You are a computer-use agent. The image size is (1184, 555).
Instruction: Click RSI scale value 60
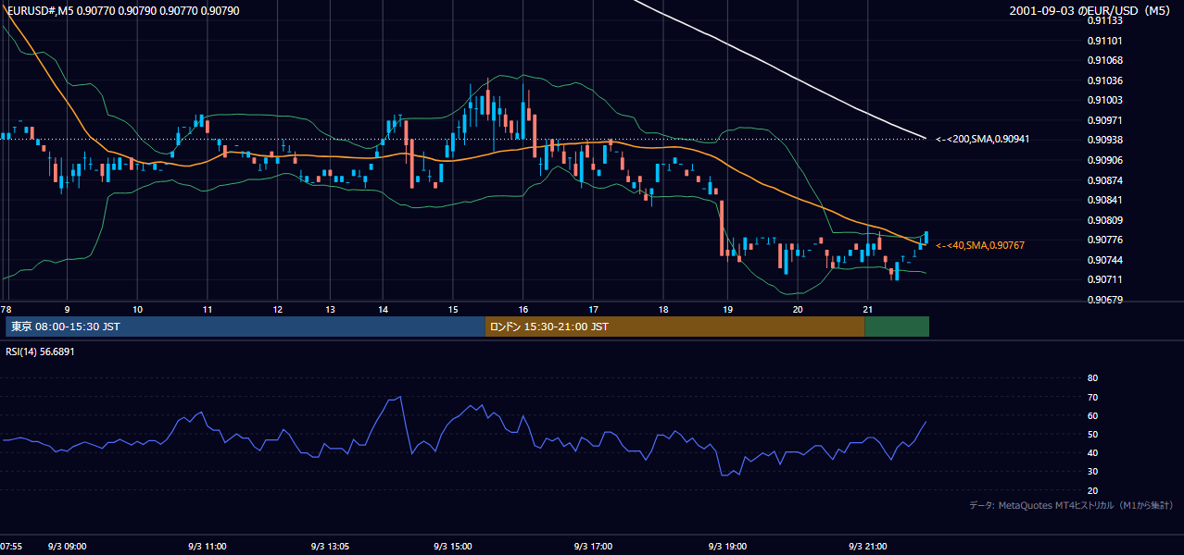coord(1092,415)
